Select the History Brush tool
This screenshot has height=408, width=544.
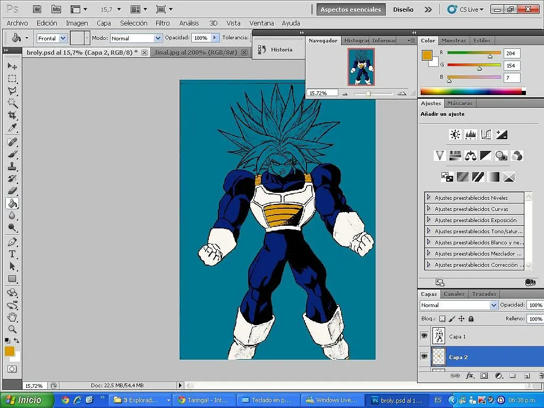12,178
